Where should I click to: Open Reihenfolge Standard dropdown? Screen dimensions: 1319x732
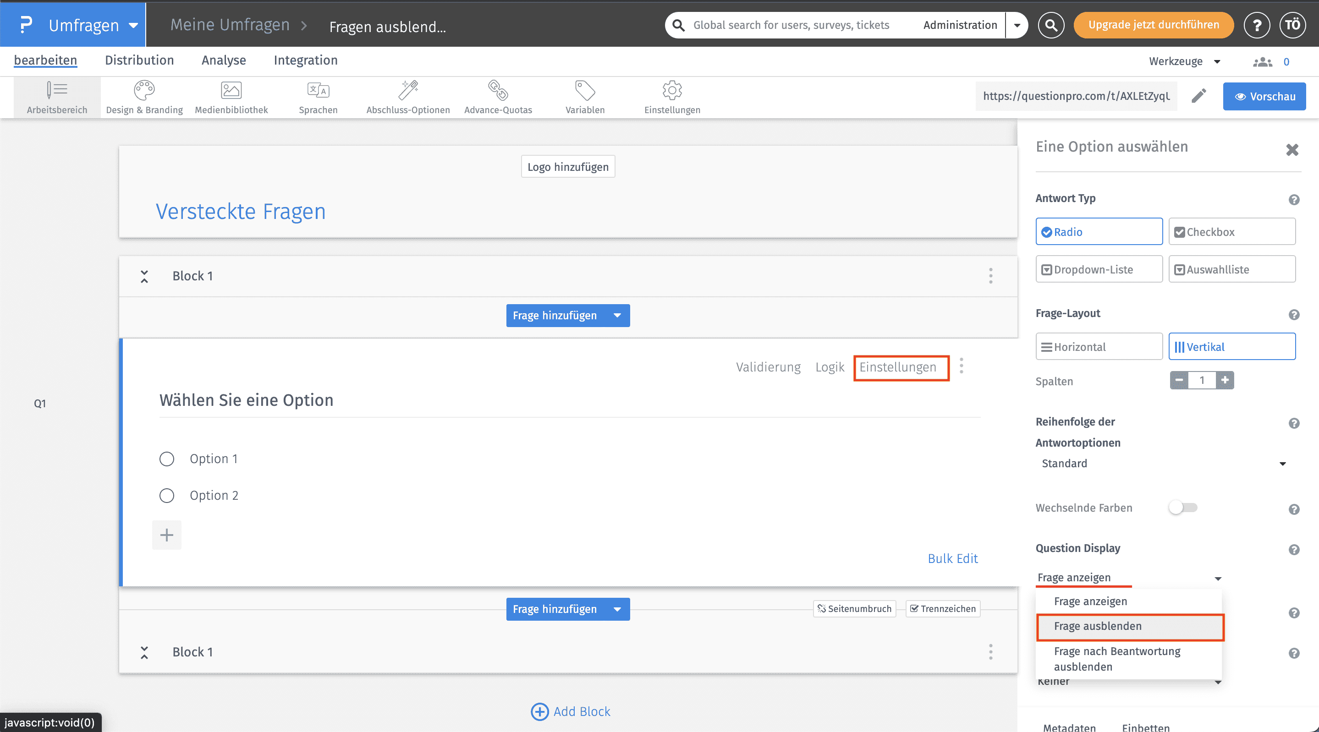click(x=1162, y=464)
